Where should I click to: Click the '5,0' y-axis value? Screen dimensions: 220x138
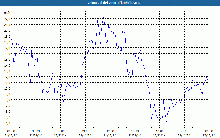pyautogui.click(x=8, y=117)
